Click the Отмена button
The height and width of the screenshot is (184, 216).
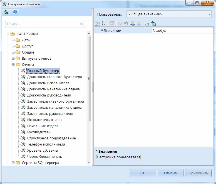tap(170, 173)
